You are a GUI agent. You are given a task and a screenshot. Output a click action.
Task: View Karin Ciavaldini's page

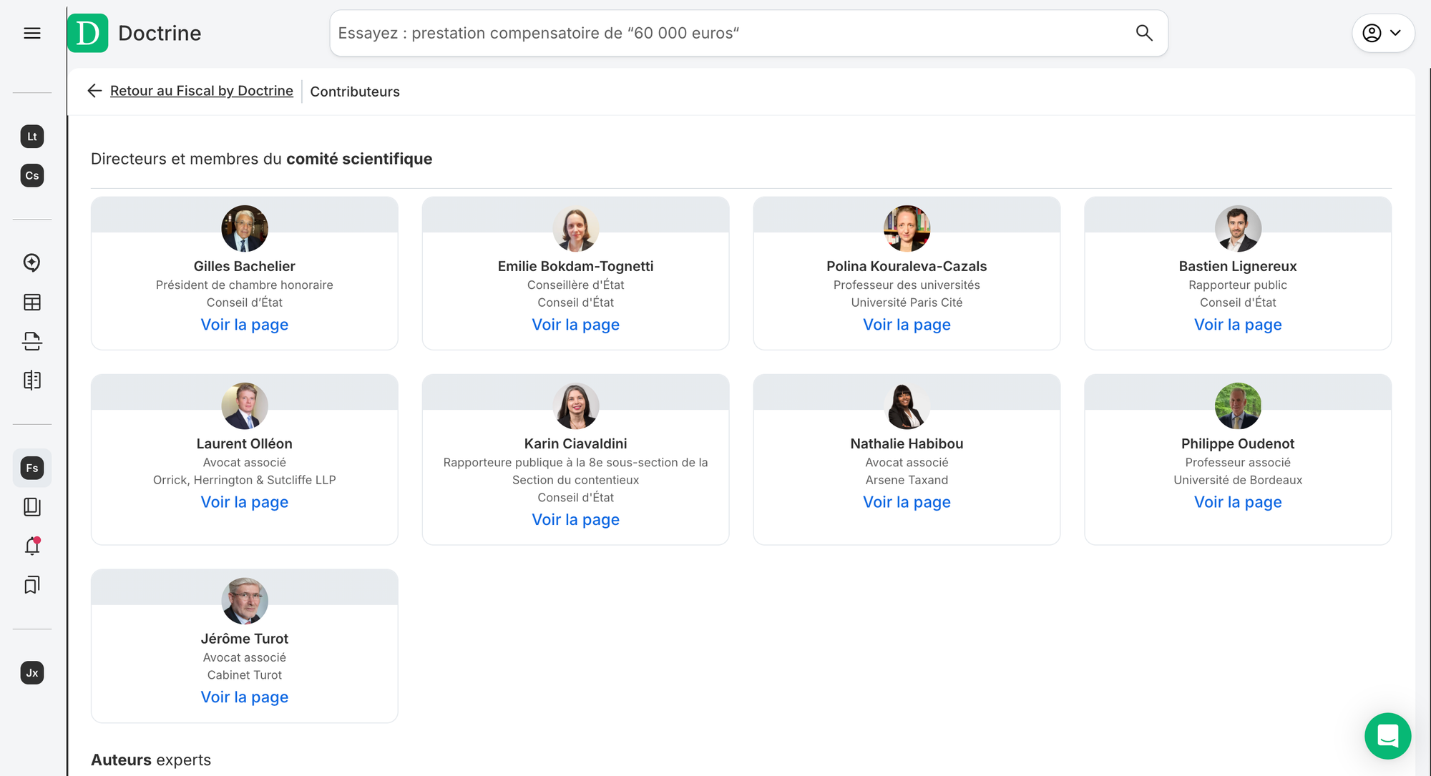[x=575, y=519]
